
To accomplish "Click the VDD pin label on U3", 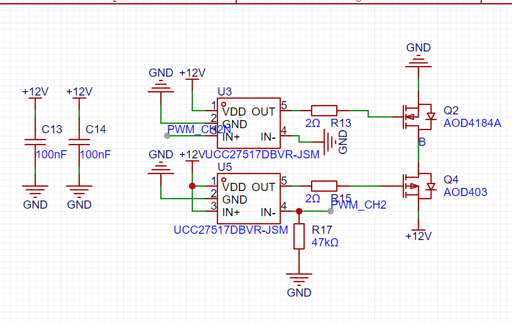I will click(234, 112).
